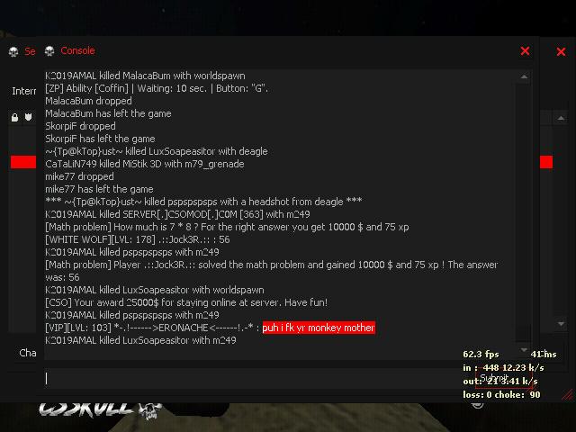Viewport: 576px width, 432px height.
Task: Close the server browser window behind console
Action: [561, 52]
